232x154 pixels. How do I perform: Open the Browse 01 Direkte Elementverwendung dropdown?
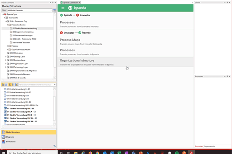click(x=37, y=85)
